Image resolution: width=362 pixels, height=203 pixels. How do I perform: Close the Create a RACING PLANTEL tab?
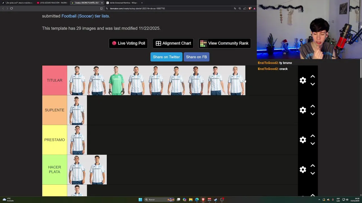(102, 3)
